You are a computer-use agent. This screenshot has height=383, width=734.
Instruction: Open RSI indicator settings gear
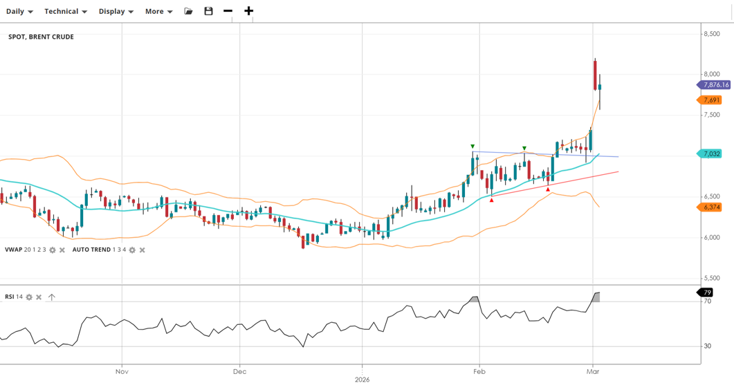click(29, 297)
